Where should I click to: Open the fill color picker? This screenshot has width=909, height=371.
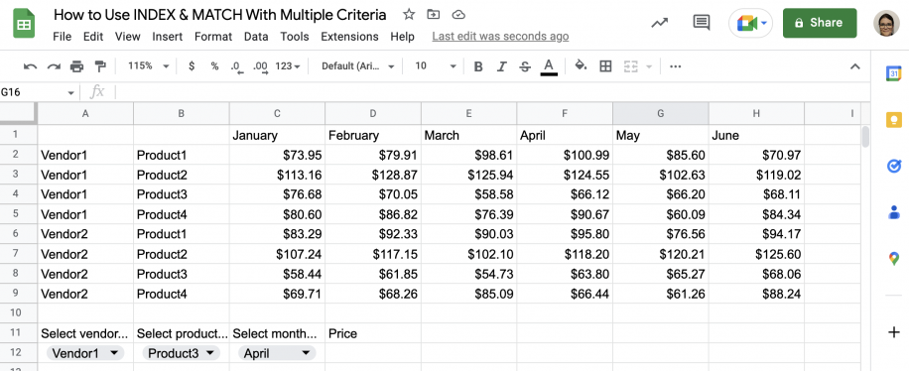coord(581,66)
